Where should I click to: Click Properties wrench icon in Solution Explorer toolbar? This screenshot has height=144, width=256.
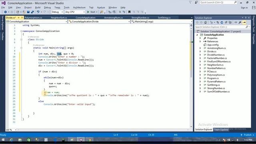(240, 22)
